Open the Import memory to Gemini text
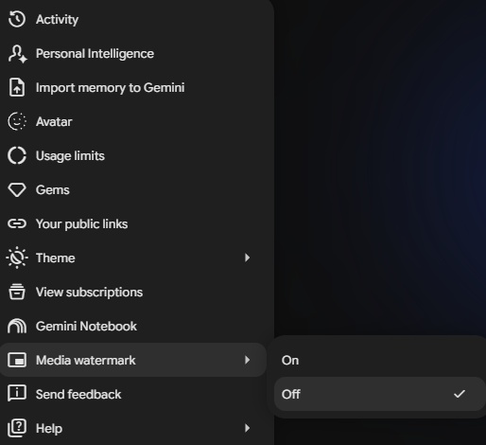This screenshot has height=445, width=486. click(111, 88)
